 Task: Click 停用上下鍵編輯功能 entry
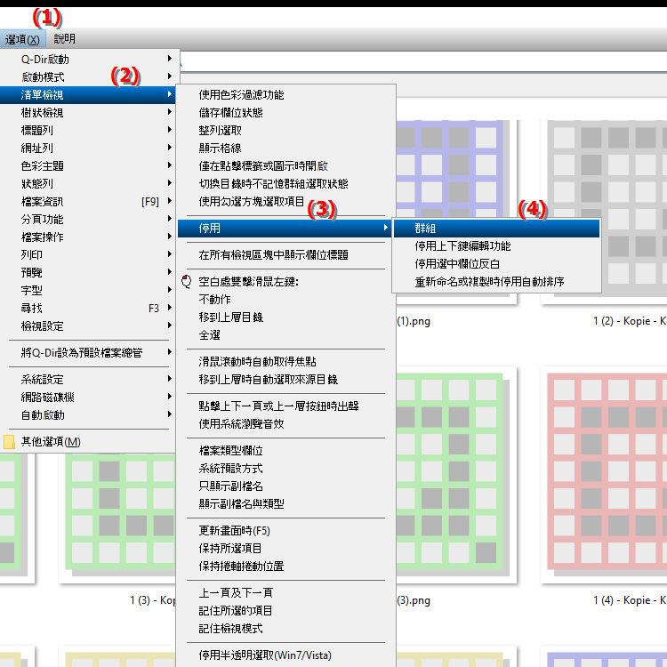pos(496,245)
